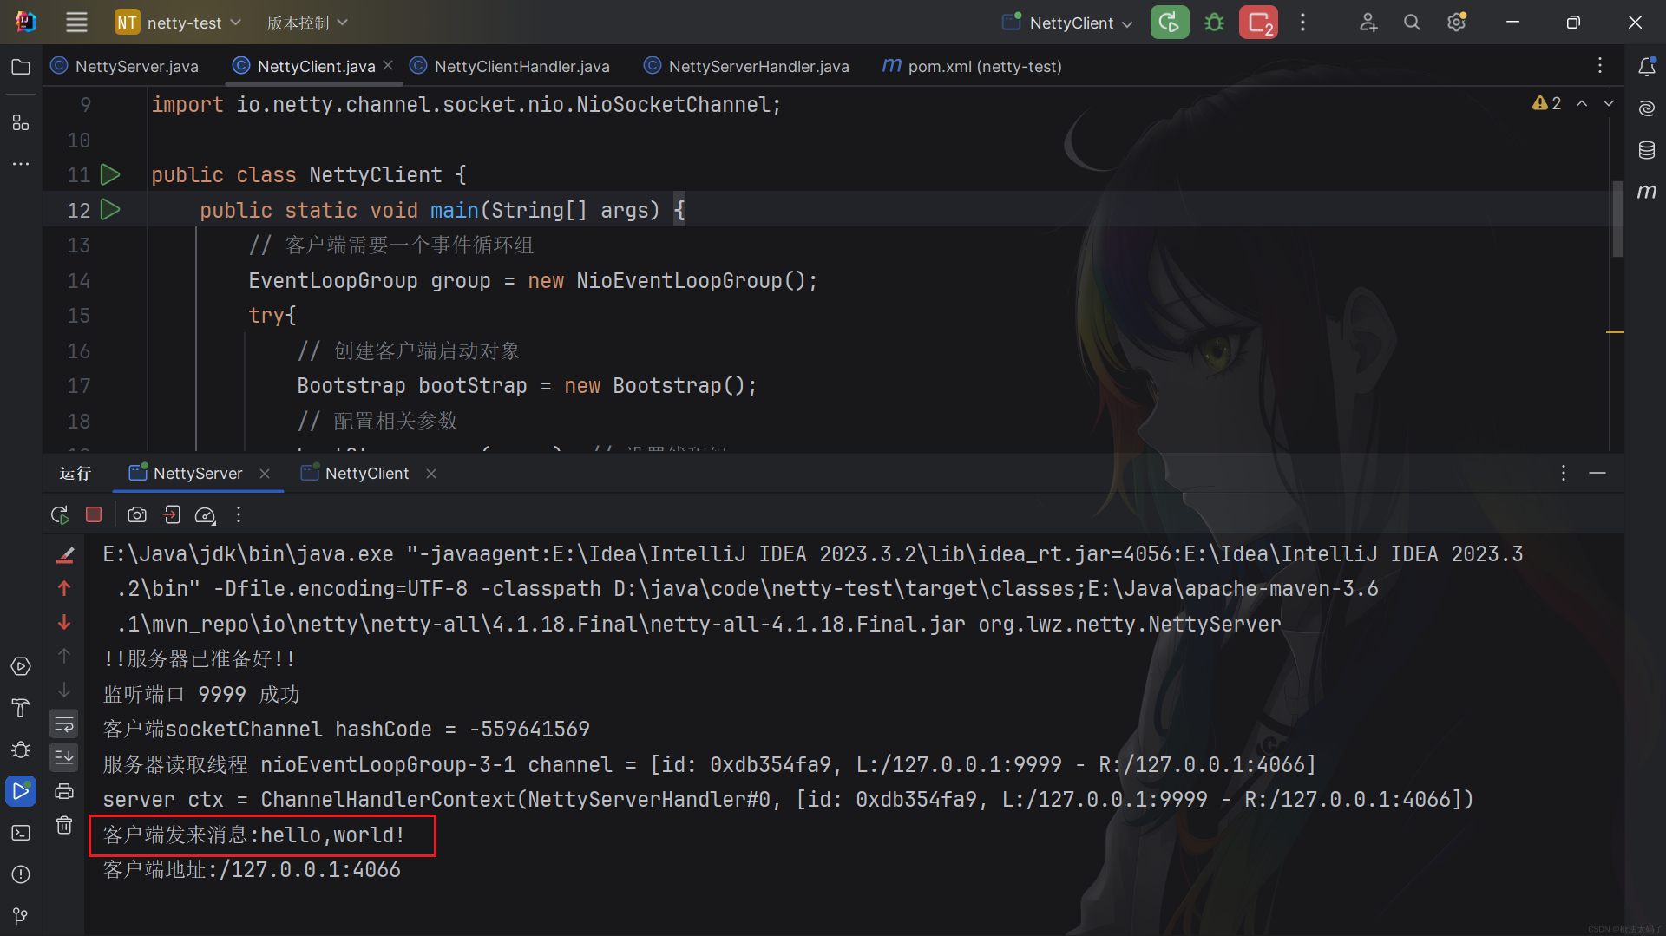Viewport: 1666px width, 936px height.
Task: Close the NettyClient.java editor tab
Action: click(x=388, y=65)
